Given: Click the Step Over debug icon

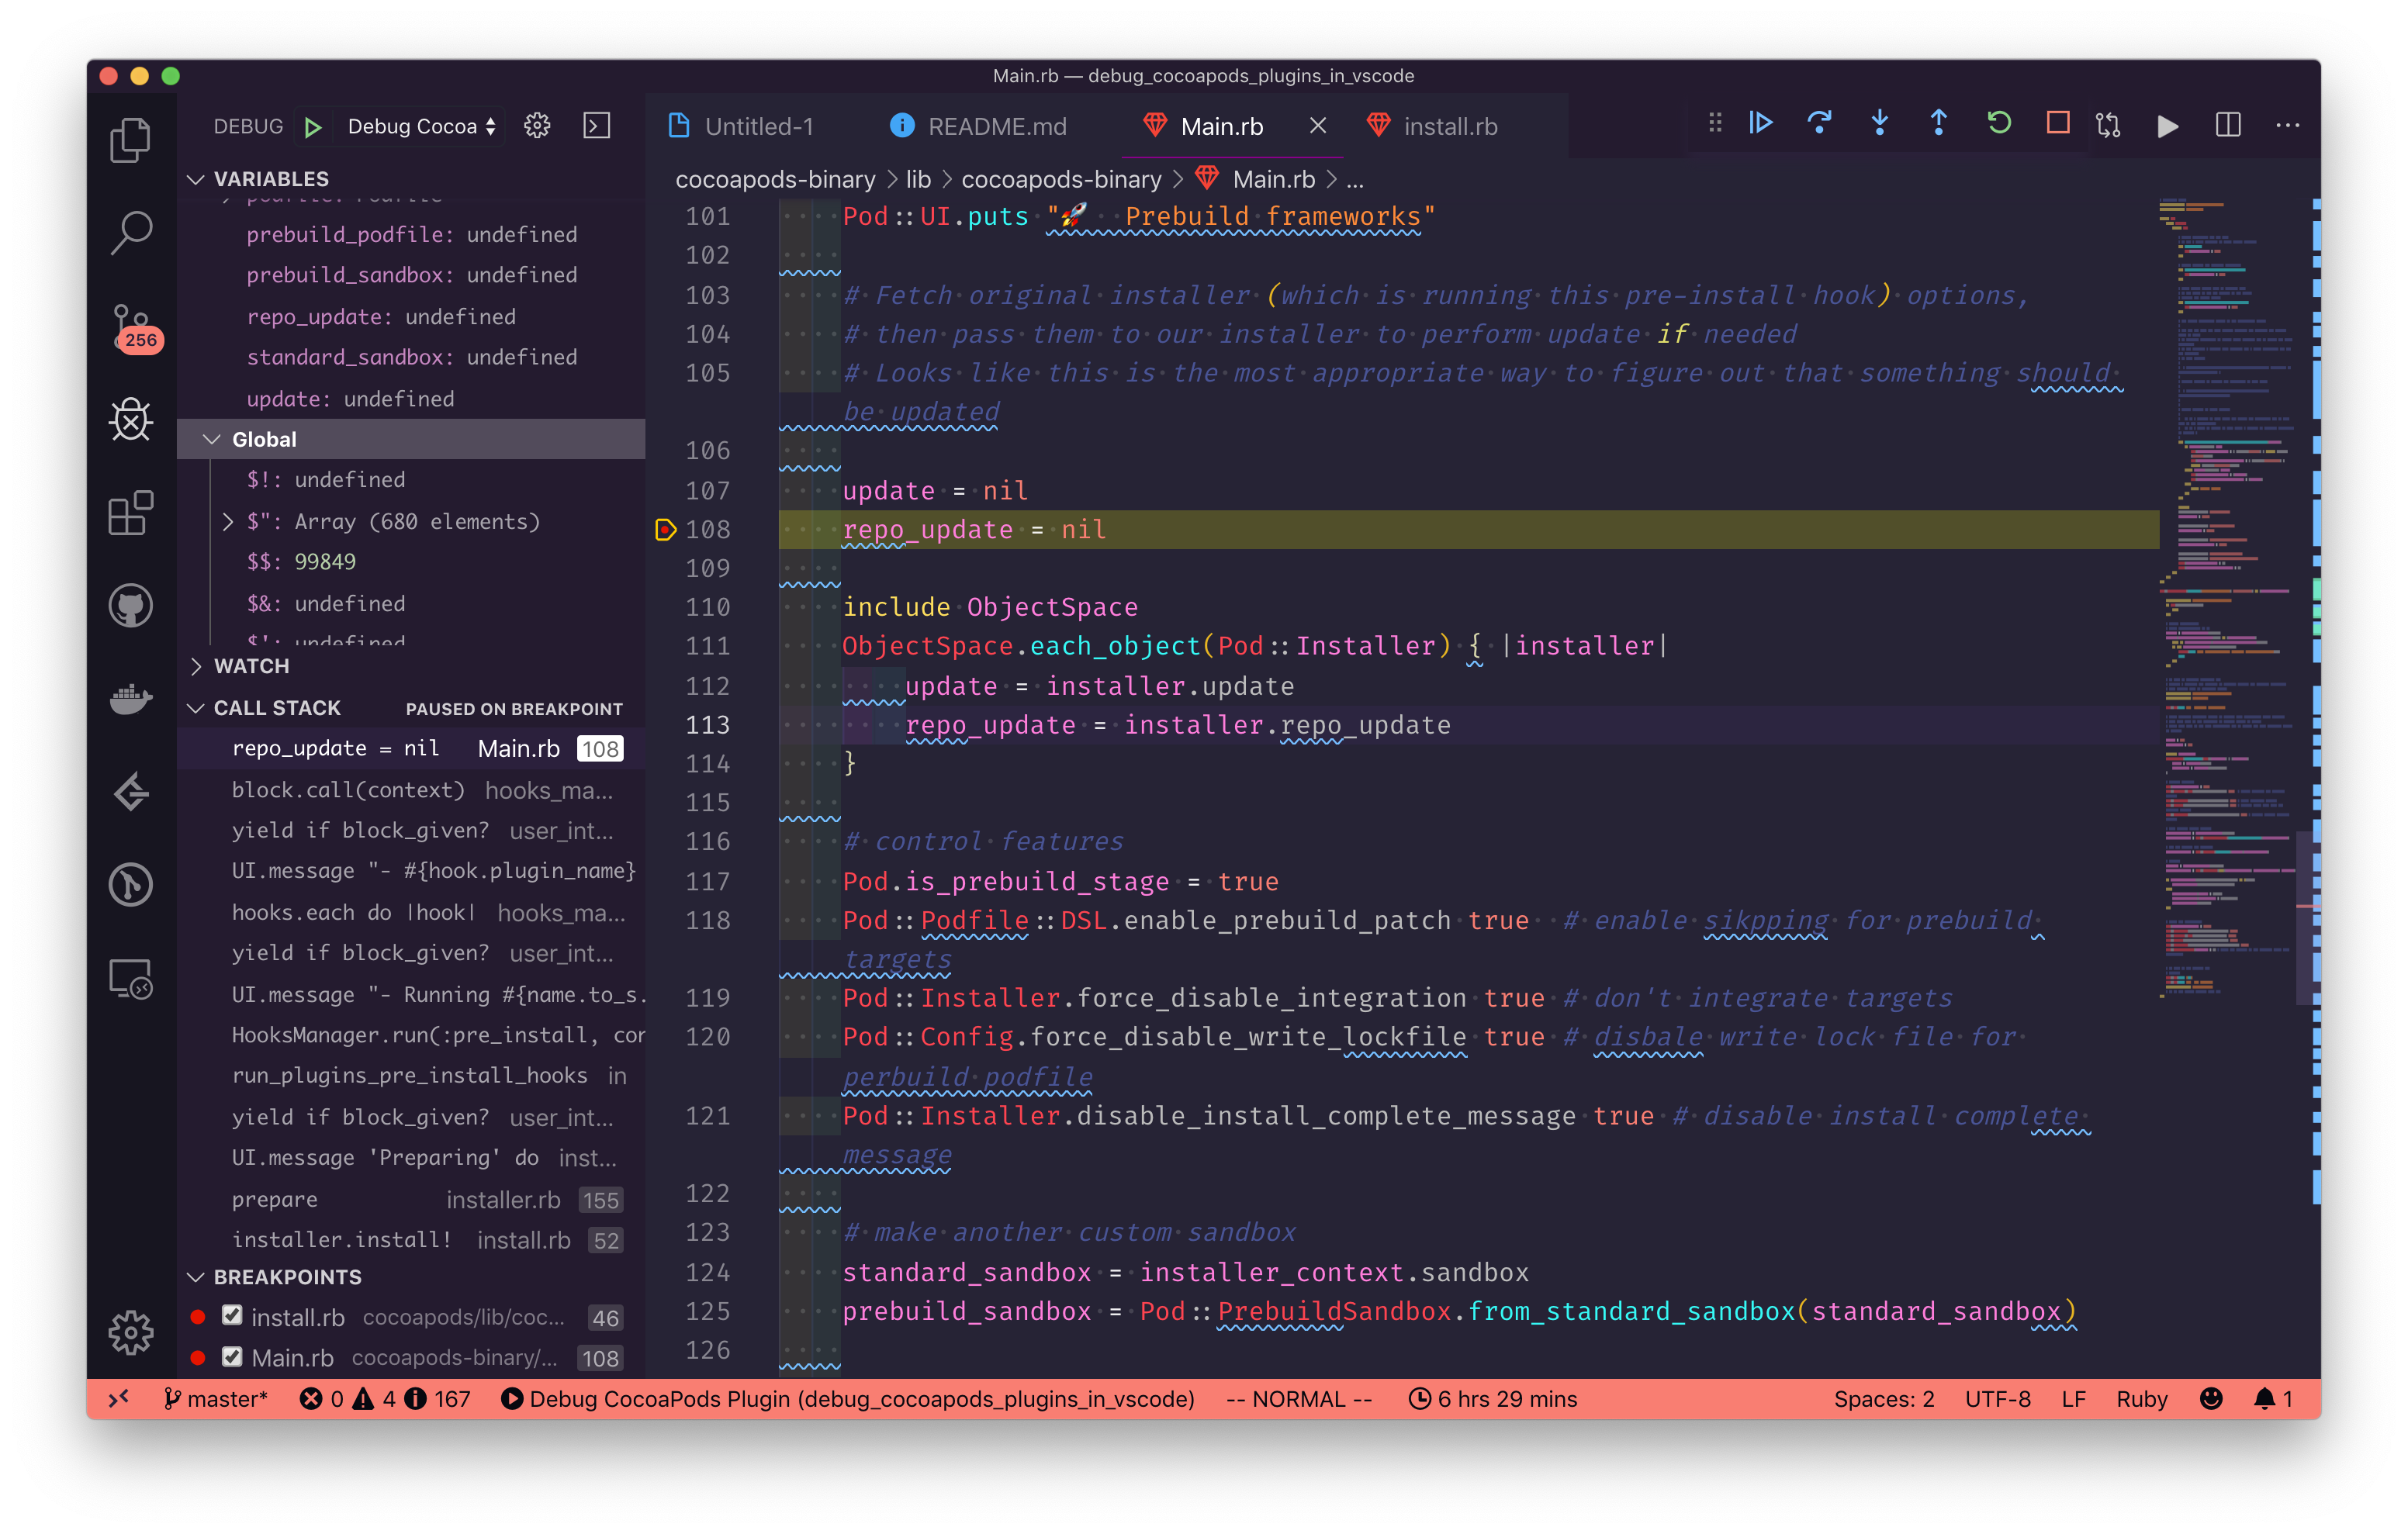Looking at the screenshot, I should click(x=1819, y=124).
